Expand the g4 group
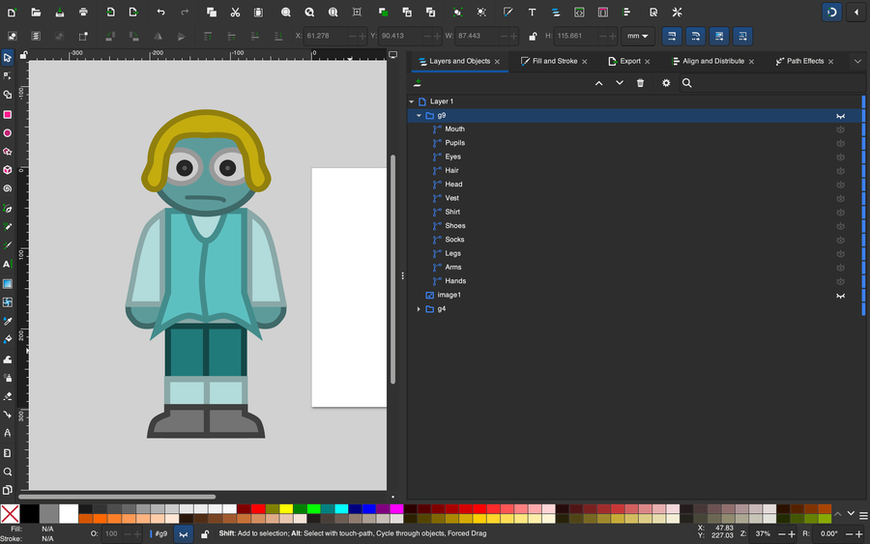Screen dimensions: 870x544 tap(419, 309)
